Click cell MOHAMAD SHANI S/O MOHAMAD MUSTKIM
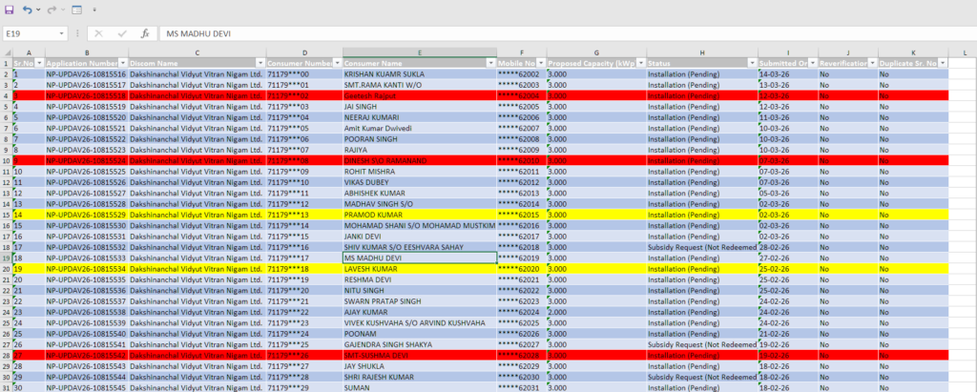The height and width of the screenshot is (392, 977). coord(420,226)
